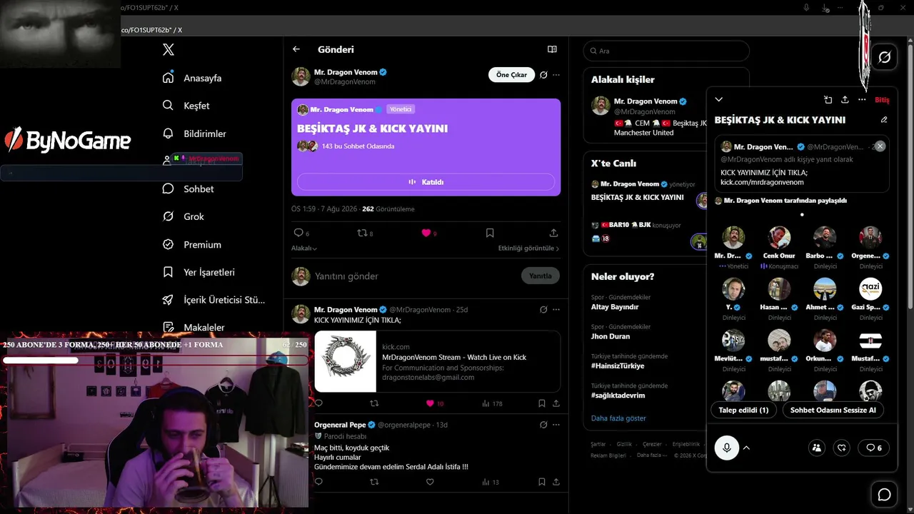Image resolution: width=914 pixels, height=514 pixels.
Task: Send a reaction with the heart-plus icon
Action: [x=842, y=448]
